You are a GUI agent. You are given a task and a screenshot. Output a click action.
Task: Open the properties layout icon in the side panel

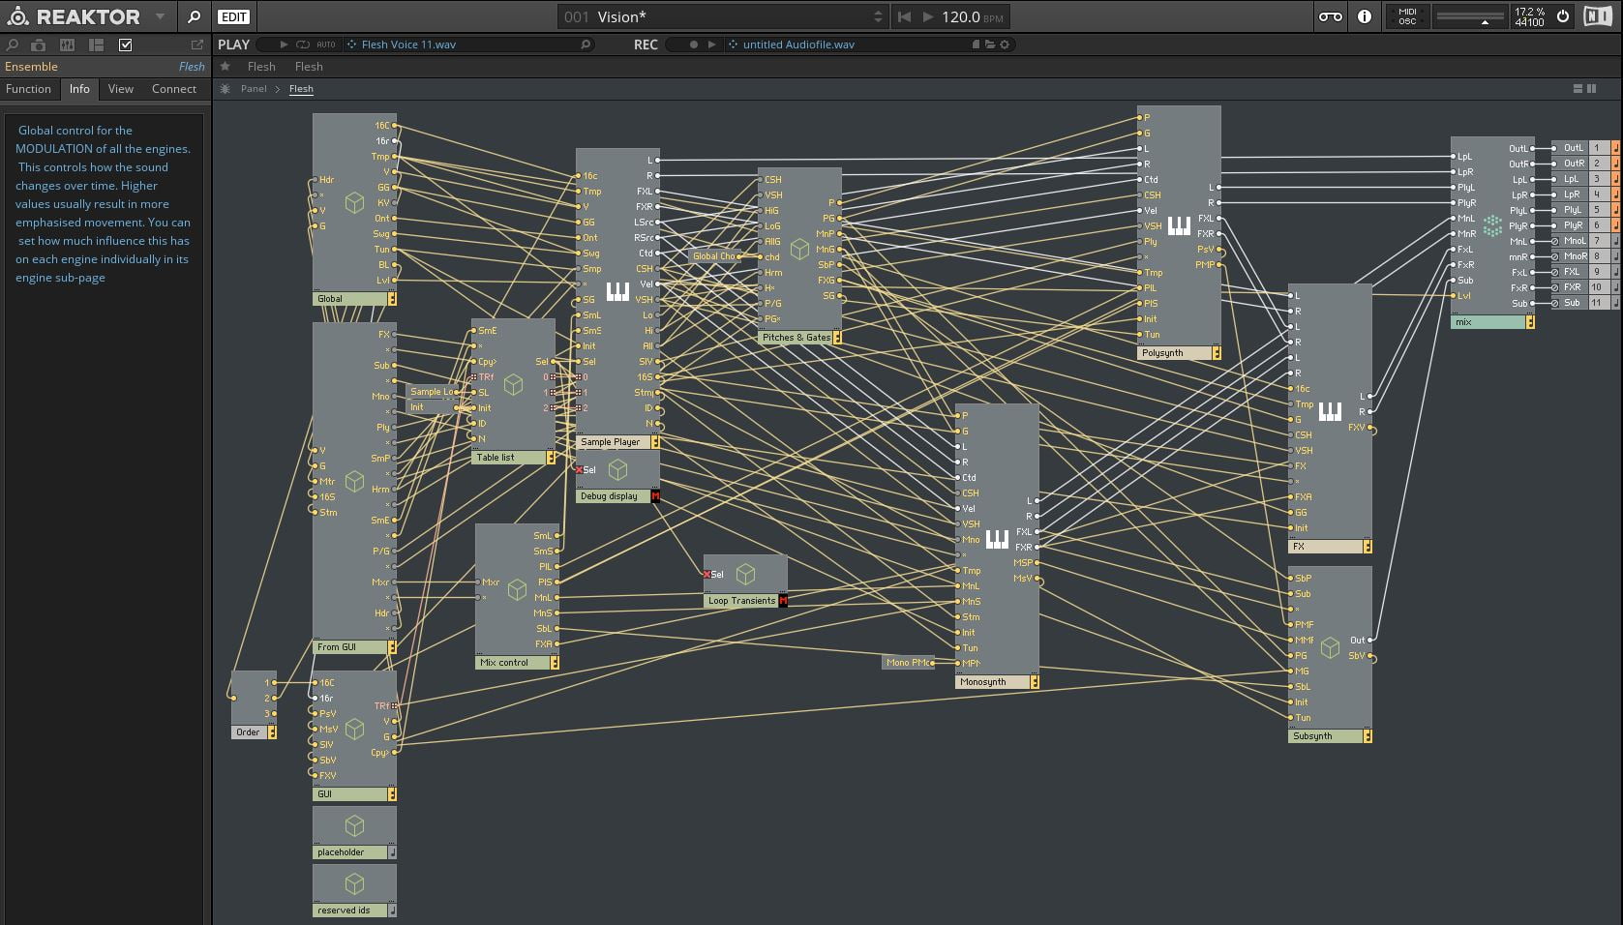pos(96,45)
